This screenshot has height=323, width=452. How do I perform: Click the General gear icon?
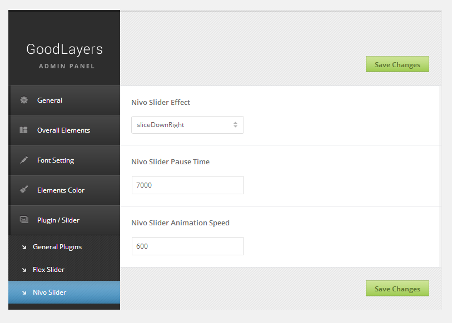coord(24,100)
